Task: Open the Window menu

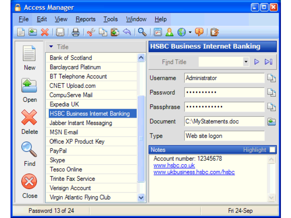Action: 136,19
